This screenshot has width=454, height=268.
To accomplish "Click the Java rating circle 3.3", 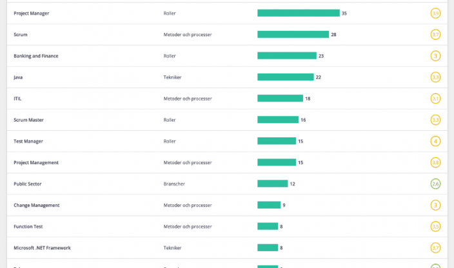I will (x=436, y=77).
